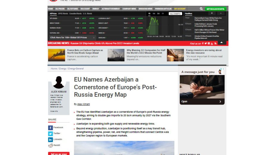
Task: Go to Energy in breadcrumb
Action: (x=62, y=68)
